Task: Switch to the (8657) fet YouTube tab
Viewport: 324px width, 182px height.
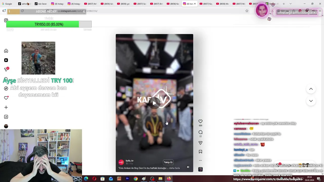Action: coord(90,4)
